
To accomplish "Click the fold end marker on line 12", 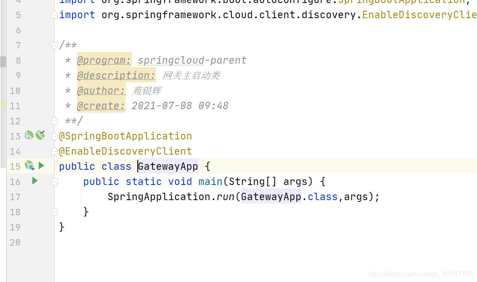I will point(54,121).
